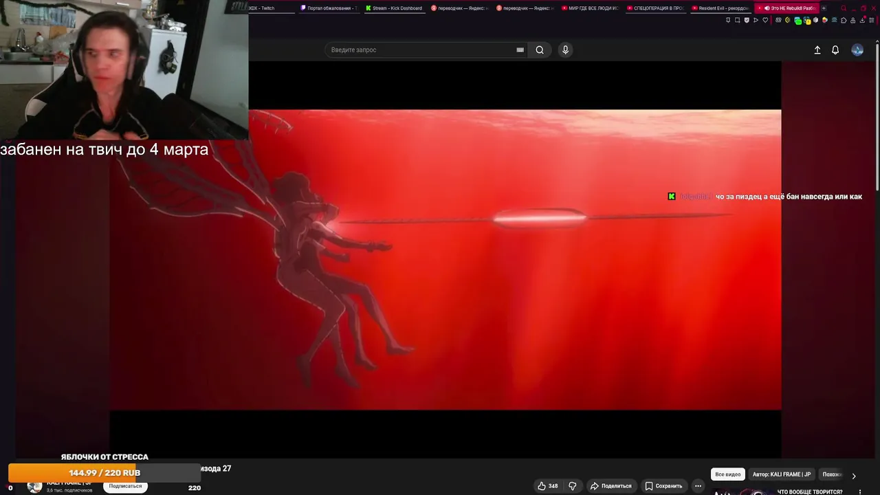The height and width of the screenshot is (495, 880).
Task: Open the notifications bell
Action: (x=835, y=49)
